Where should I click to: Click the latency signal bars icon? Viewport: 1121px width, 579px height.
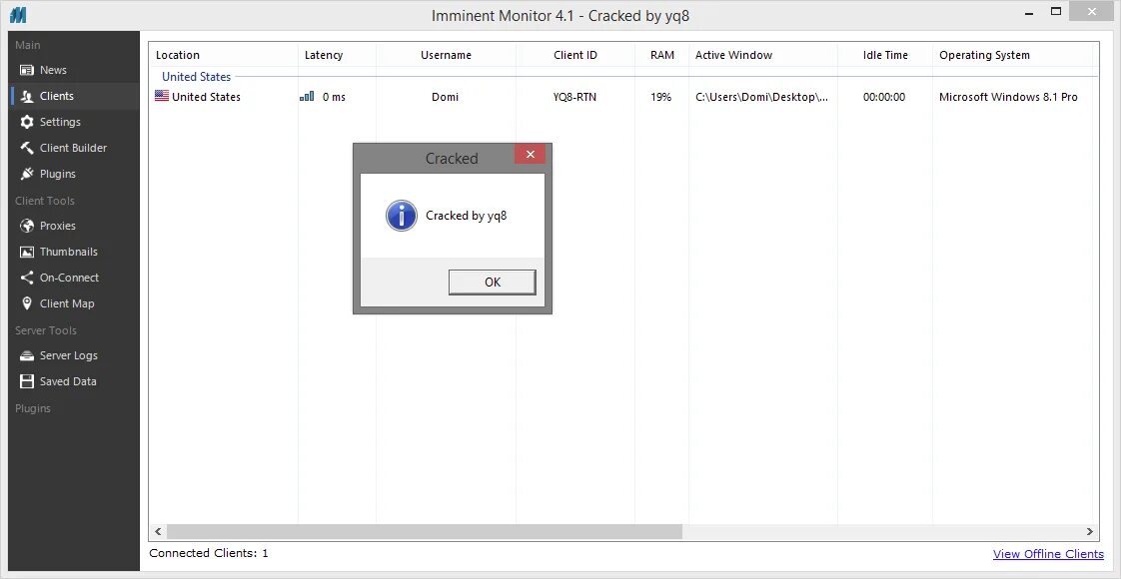point(307,97)
